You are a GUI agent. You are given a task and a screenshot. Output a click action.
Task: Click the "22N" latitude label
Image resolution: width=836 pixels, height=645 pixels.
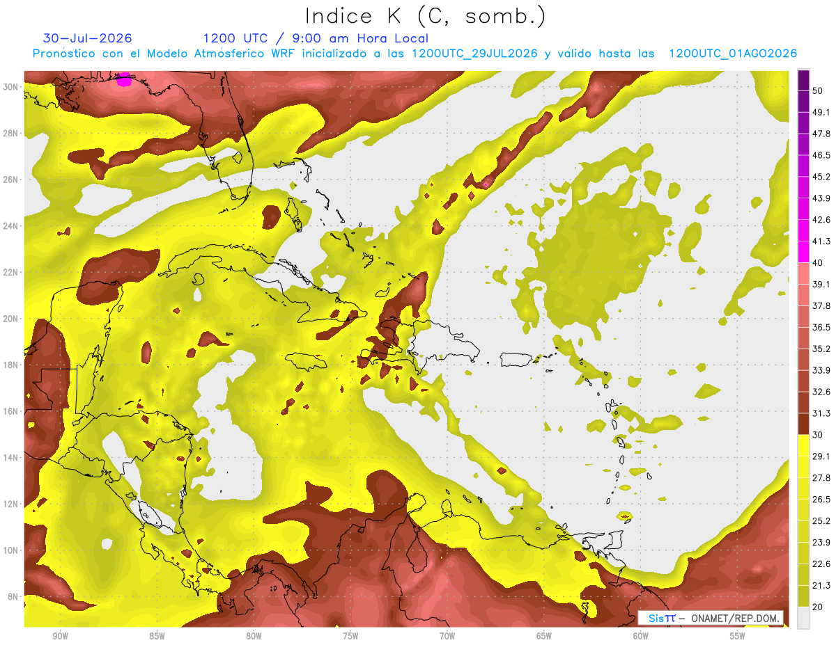pos(11,272)
